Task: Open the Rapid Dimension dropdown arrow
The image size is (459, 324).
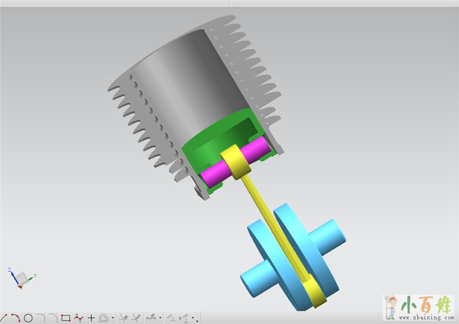Action: point(161,318)
